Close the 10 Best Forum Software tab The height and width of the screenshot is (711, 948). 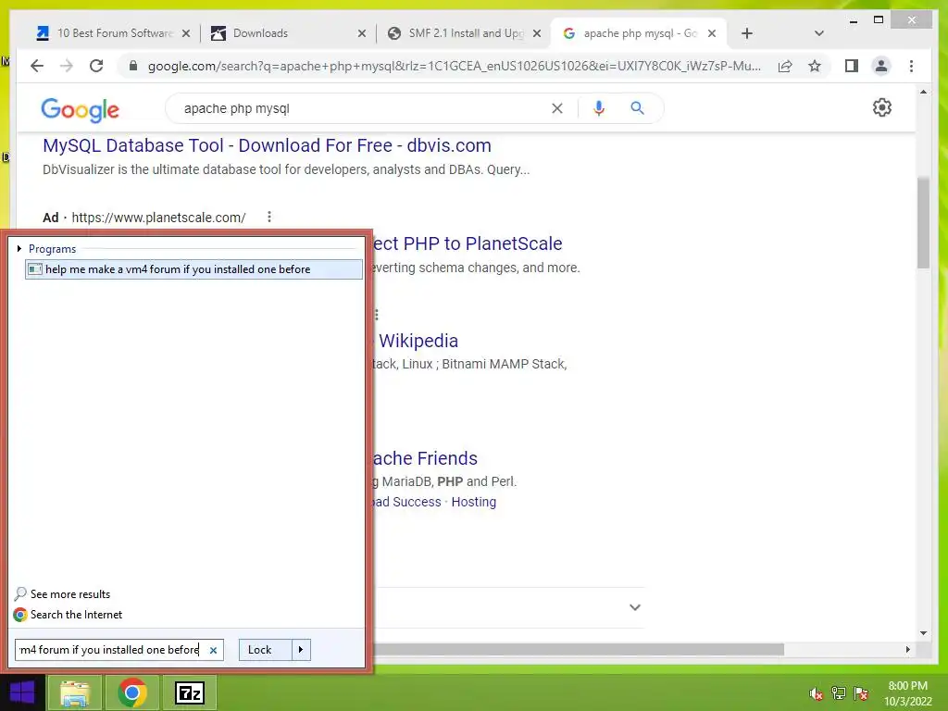(186, 33)
